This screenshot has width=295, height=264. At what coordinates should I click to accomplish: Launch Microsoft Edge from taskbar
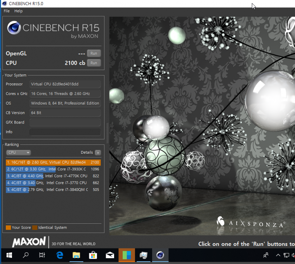point(60,255)
